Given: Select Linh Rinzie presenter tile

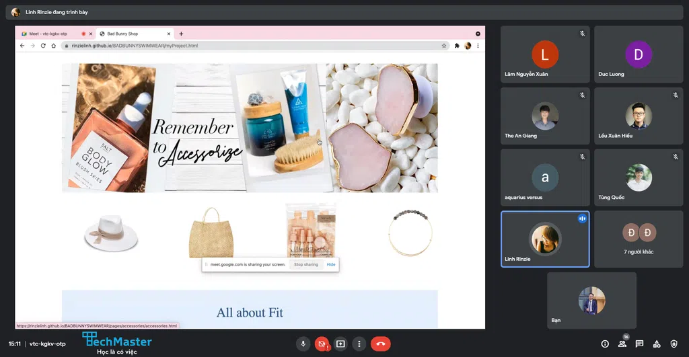Looking at the screenshot, I should pos(545,239).
